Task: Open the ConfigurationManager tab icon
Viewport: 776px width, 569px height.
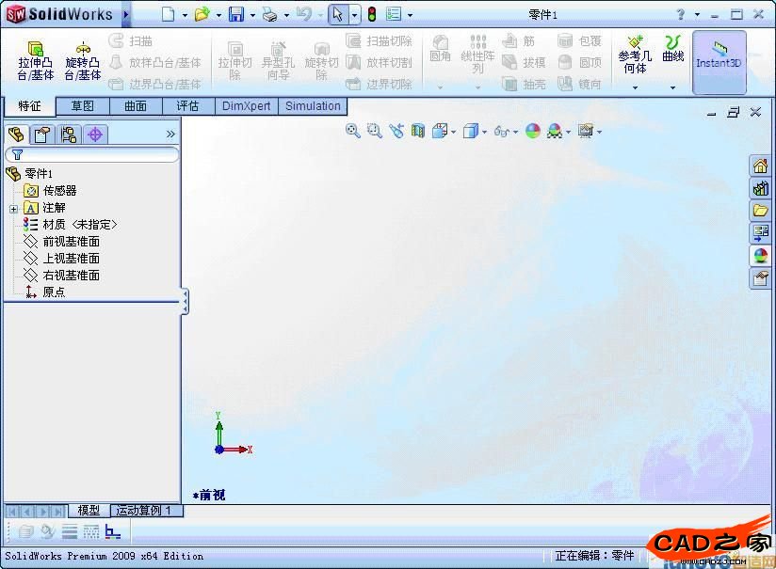Action: pyautogui.click(x=68, y=134)
